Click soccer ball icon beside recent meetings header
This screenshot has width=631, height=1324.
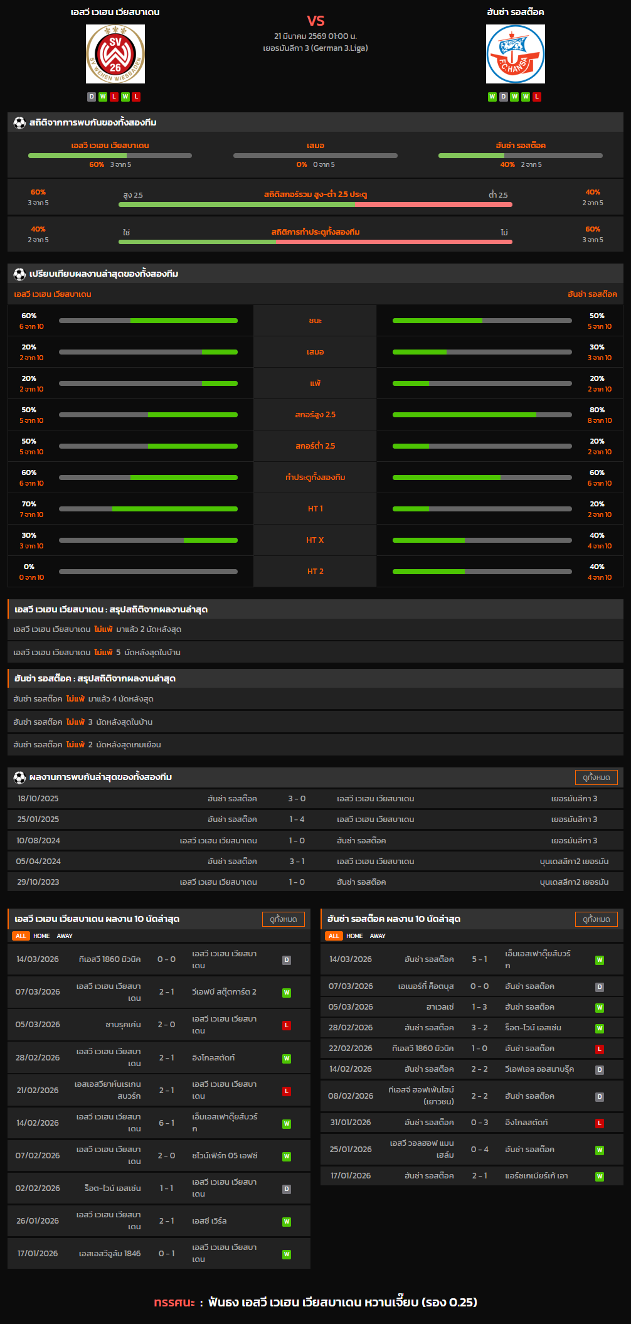pos(19,777)
